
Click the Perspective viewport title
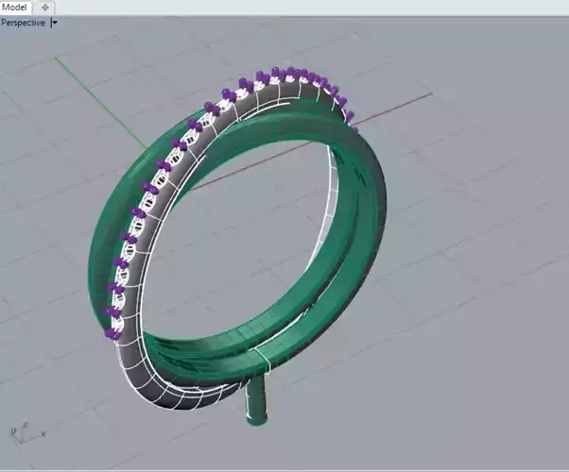pos(23,23)
